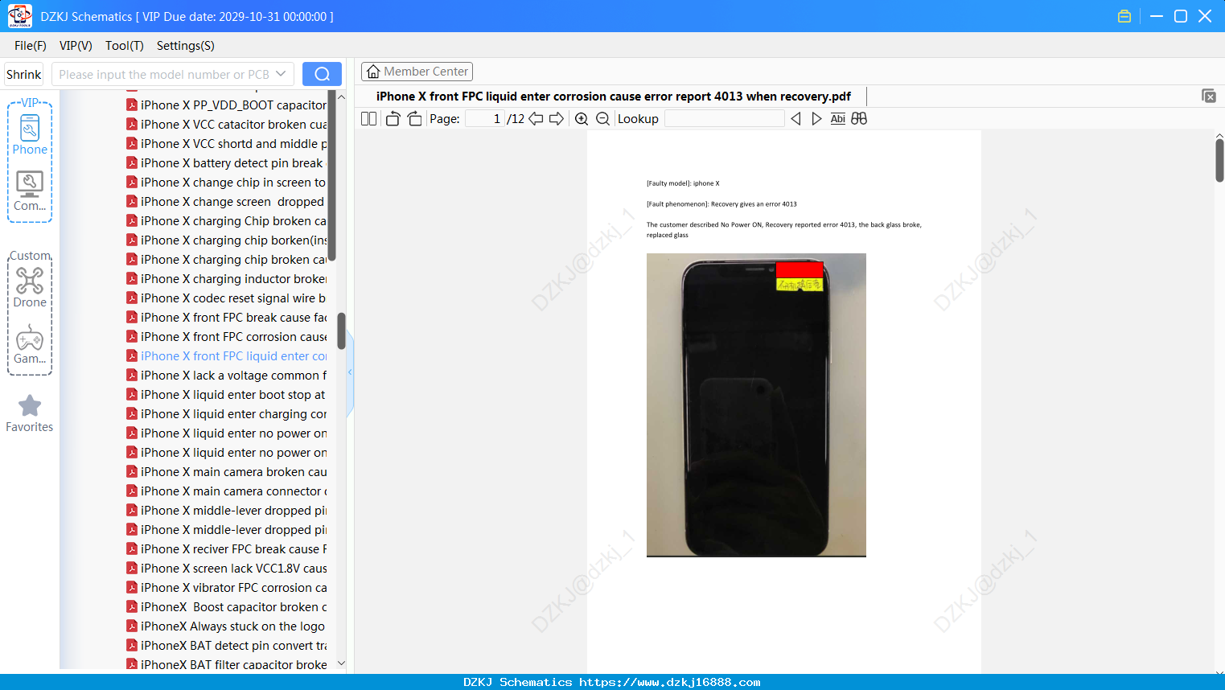Find next lookup match triangle

point(816,119)
